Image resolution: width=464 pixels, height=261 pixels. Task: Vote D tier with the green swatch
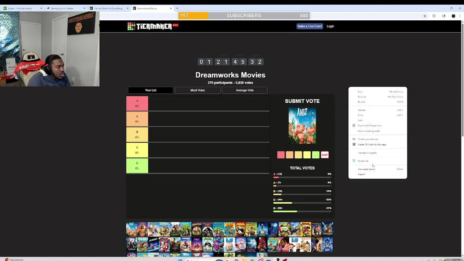[x=315, y=155]
